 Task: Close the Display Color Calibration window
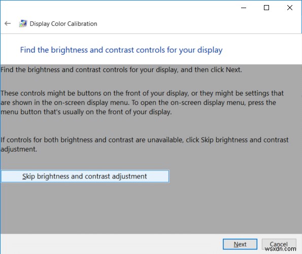(290, 8)
